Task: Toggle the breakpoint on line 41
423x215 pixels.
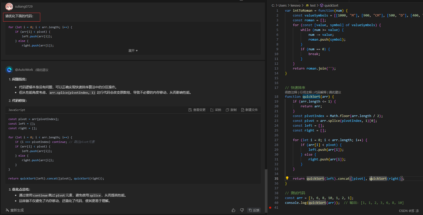Action: [x=270, y=208]
